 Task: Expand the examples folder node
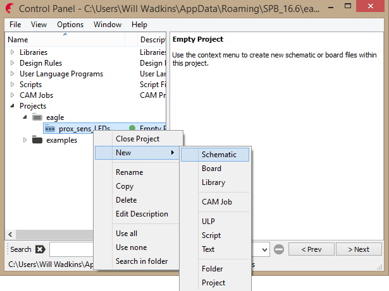25,140
